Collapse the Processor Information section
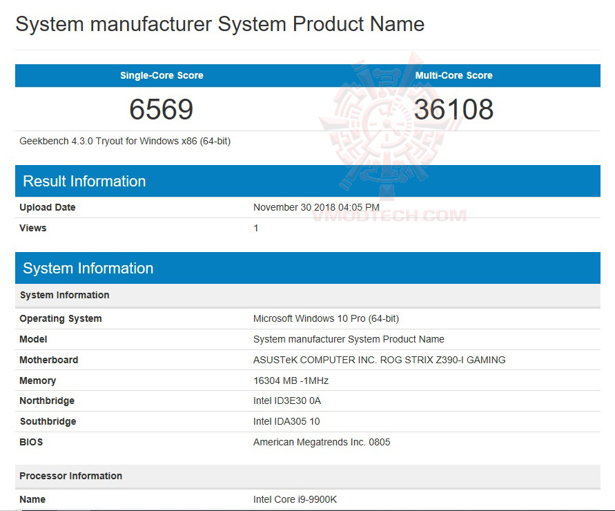615x511 pixels. click(x=70, y=476)
